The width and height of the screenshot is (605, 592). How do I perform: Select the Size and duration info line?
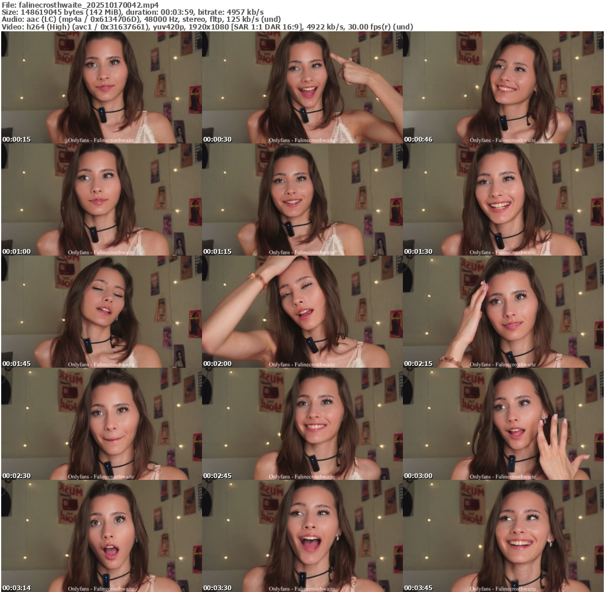[132, 12]
